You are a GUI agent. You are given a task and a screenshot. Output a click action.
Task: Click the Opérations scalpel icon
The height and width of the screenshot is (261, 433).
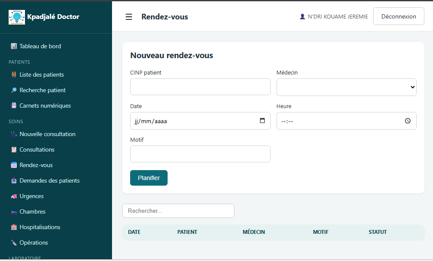[14, 242]
